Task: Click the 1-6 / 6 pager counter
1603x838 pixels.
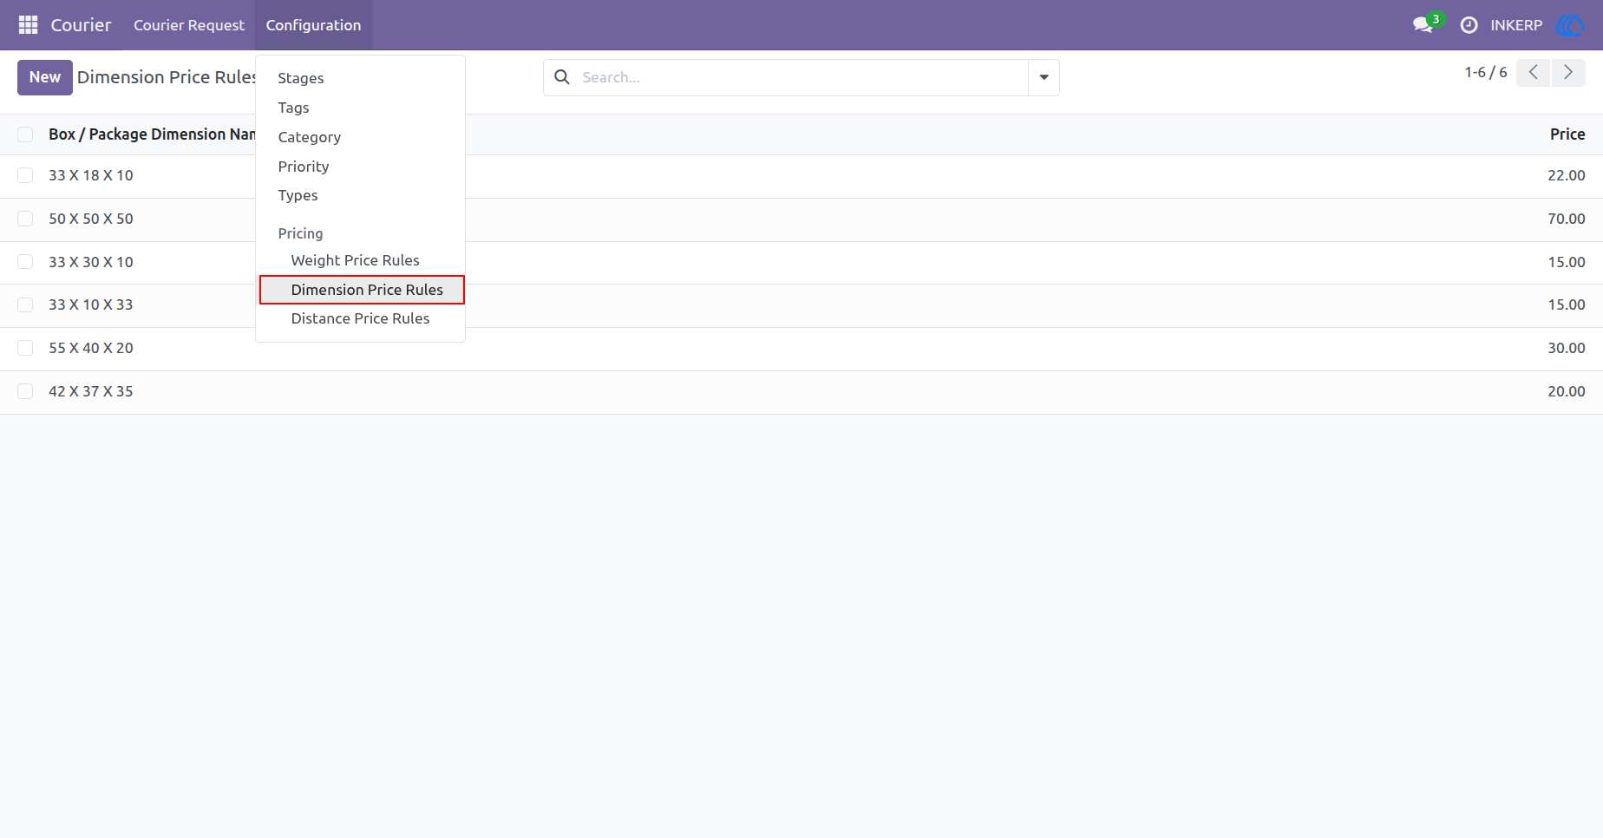Action: (x=1486, y=73)
